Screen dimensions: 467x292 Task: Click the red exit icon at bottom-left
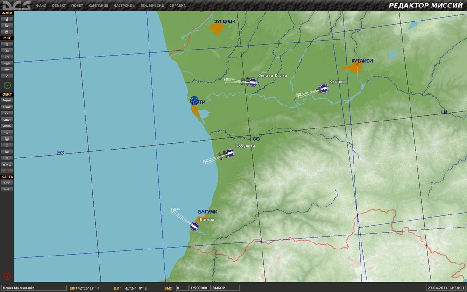(x=7, y=276)
